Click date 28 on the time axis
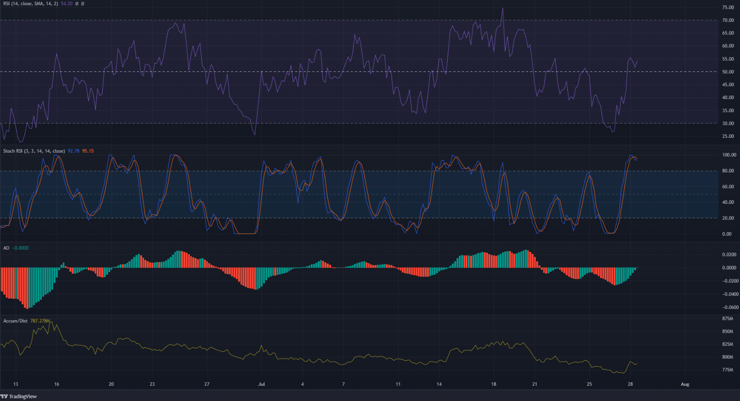 point(630,384)
